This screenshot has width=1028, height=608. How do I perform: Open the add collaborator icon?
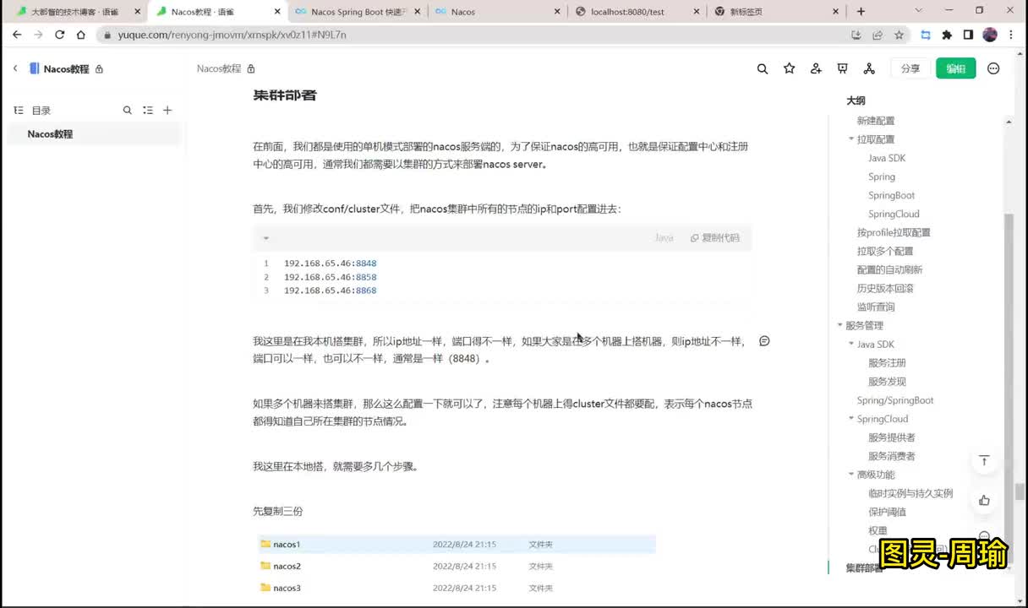point(816,68)
